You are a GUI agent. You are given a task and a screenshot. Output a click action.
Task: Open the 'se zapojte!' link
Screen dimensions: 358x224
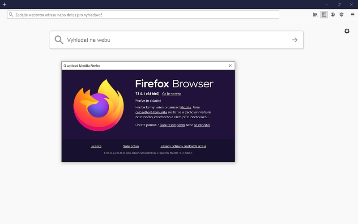[202, 125]
